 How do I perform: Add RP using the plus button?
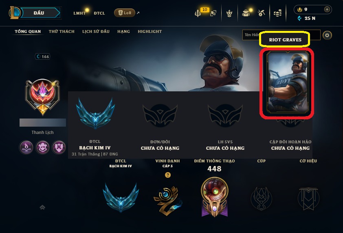327,9
